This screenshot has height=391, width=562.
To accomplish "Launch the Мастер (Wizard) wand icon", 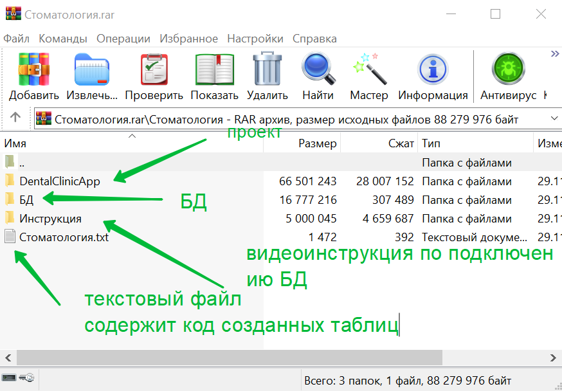I will click(x=369, y=71).
